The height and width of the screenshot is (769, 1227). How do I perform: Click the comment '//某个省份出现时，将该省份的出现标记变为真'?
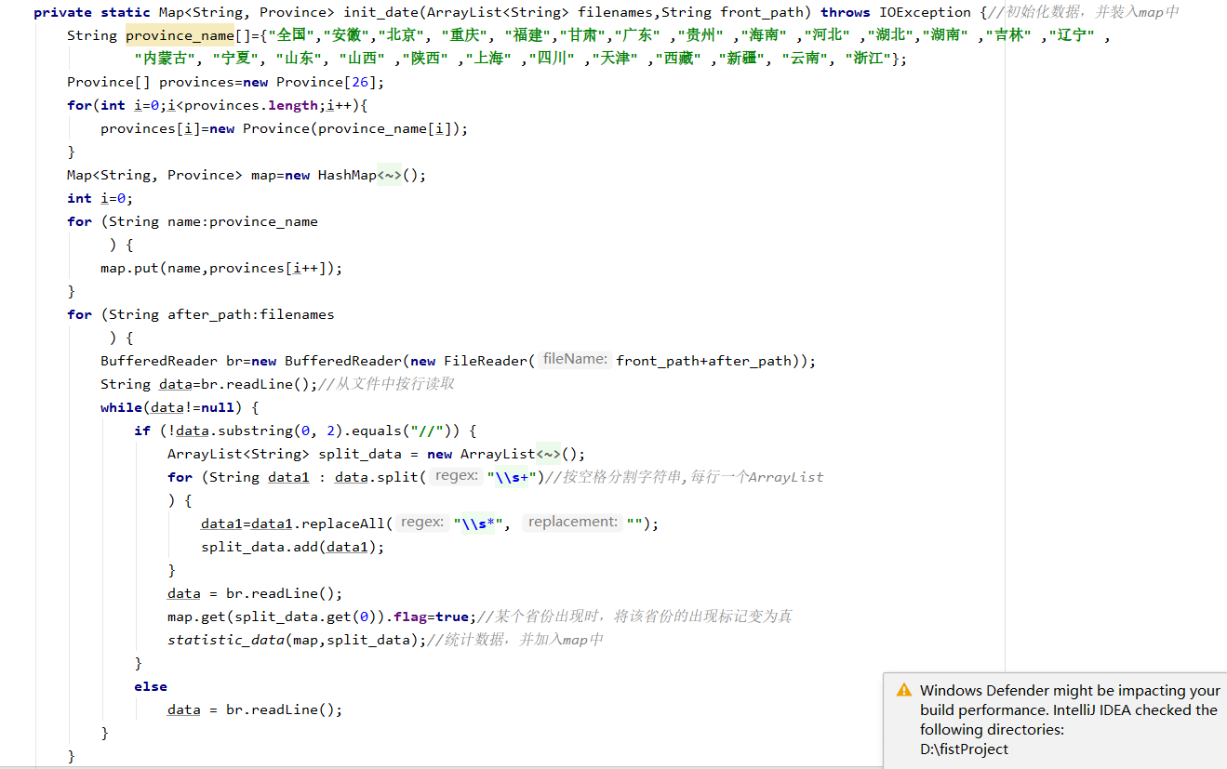(634, 617)
